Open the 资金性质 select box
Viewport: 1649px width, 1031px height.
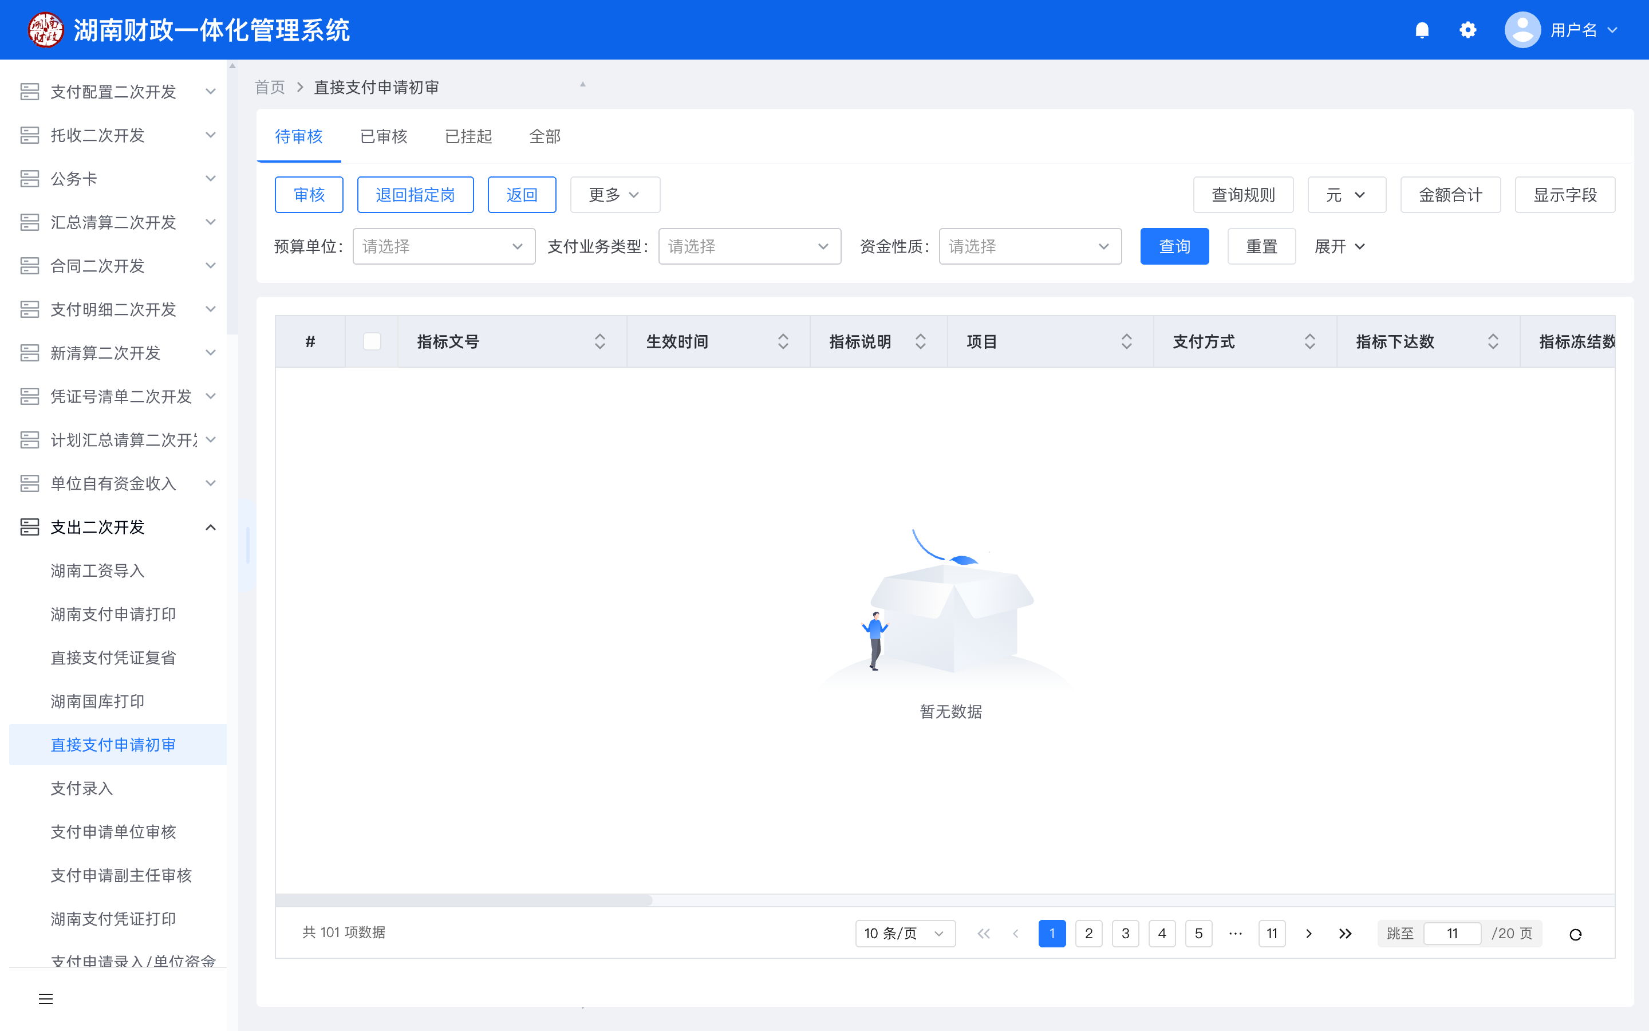point(1029,246)
